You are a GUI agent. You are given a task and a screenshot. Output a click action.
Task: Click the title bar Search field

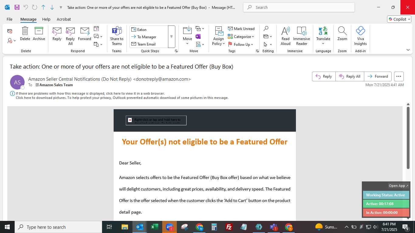(299, 7)
